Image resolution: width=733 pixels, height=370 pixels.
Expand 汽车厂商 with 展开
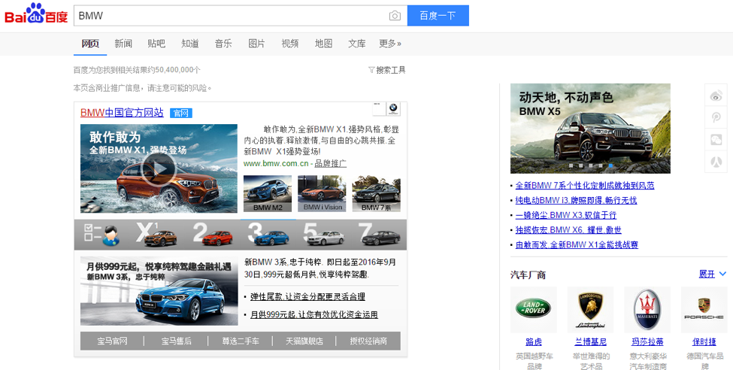(x=712, y=274)
